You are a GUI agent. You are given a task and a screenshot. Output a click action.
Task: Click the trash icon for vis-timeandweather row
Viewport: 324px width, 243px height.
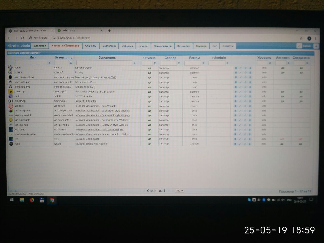click(x=250, y=134)
